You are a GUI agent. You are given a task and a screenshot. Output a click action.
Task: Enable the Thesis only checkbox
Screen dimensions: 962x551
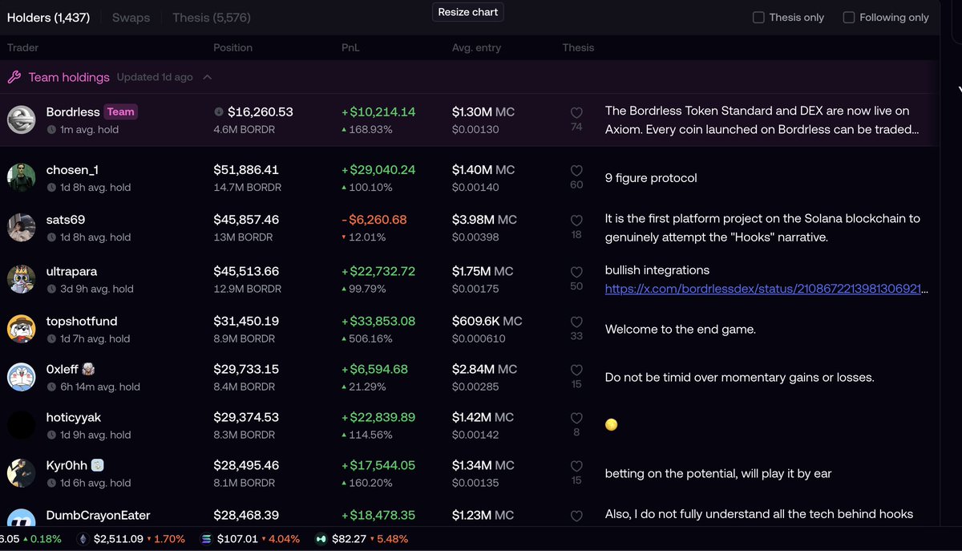pos(758,18)
